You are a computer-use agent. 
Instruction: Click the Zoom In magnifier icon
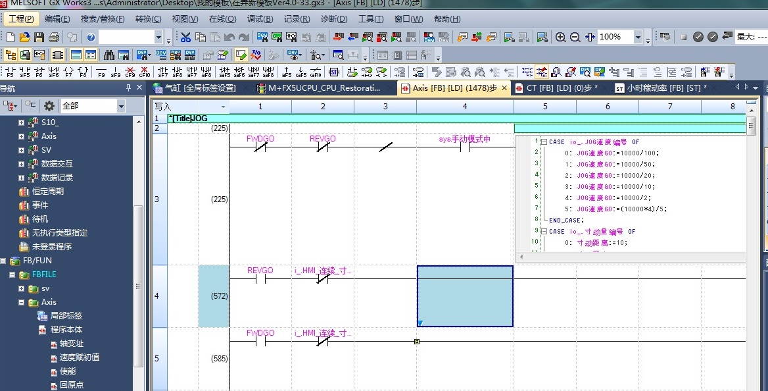[x=561, y=38]
